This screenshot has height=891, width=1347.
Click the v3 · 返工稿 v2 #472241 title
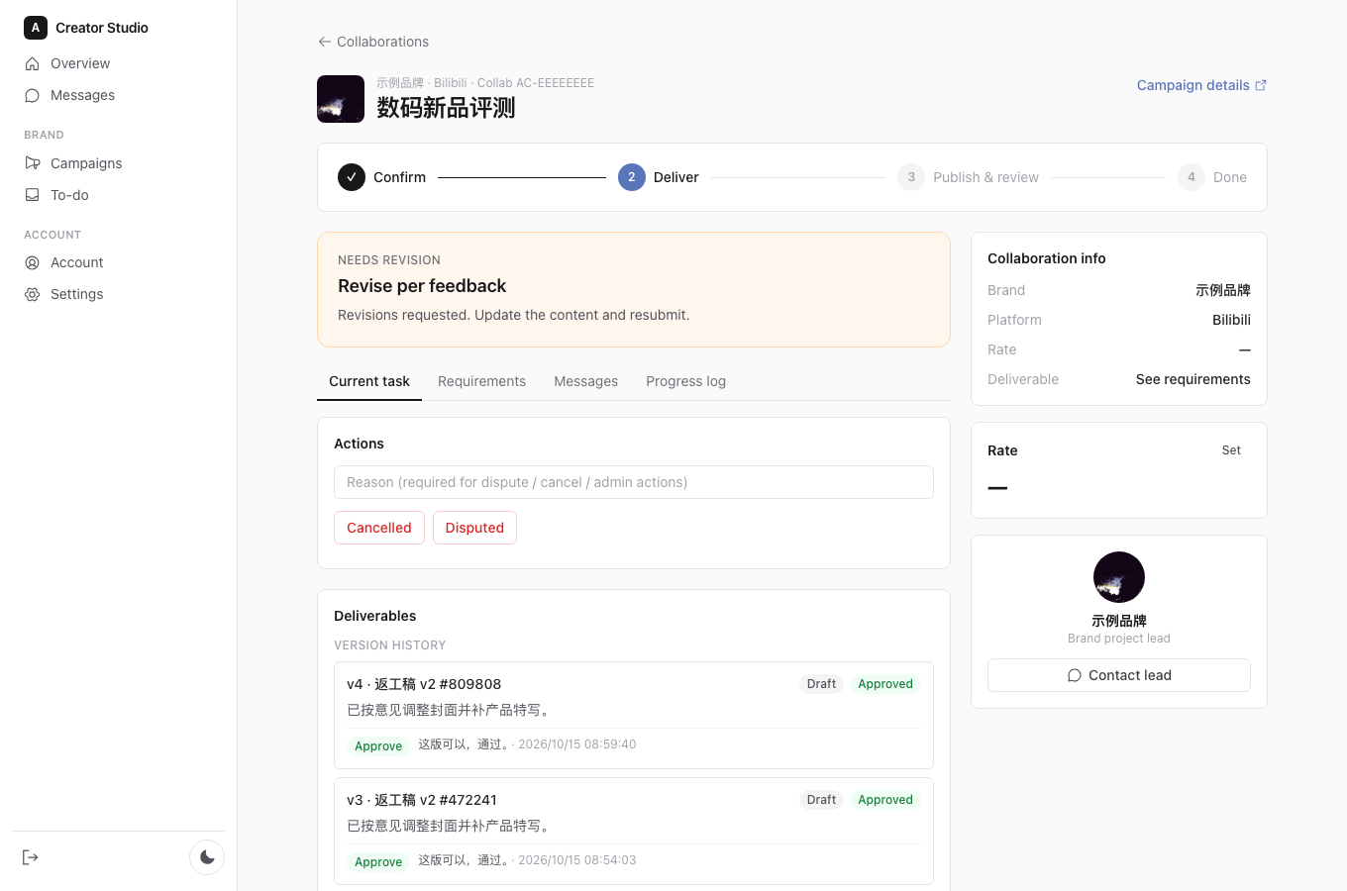click(x=422, y=800)
